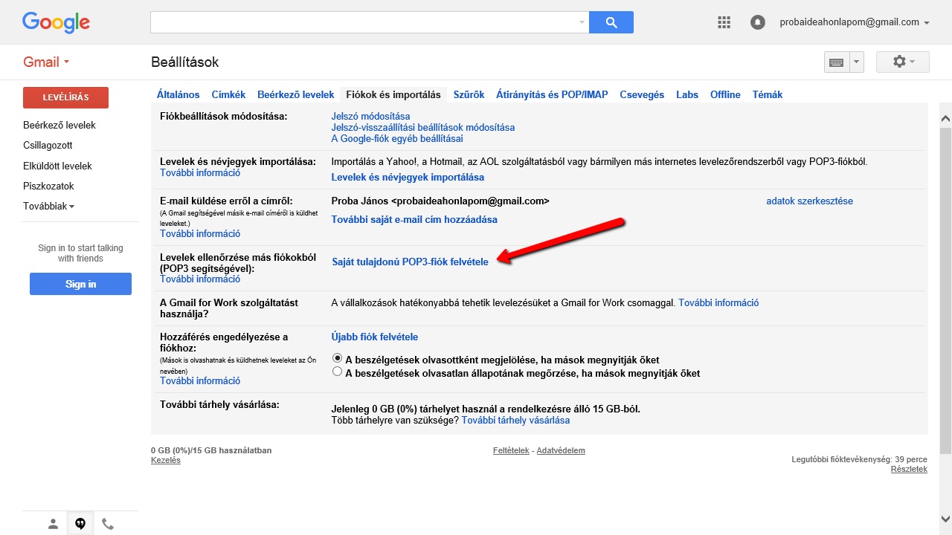Open the Labs tab
The image size is (952, 535).
pos(687,94)
